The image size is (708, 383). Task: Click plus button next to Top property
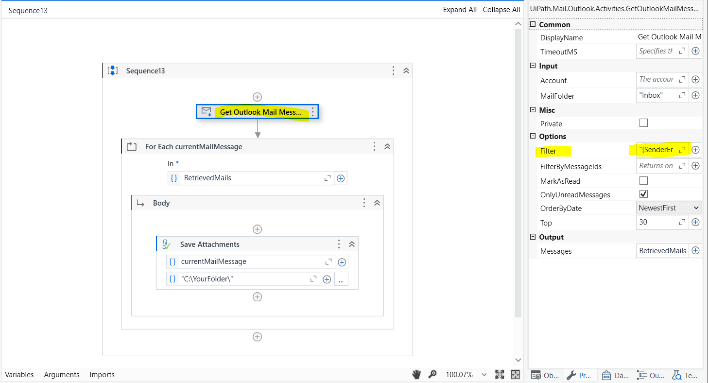click(x=696, y=222)
